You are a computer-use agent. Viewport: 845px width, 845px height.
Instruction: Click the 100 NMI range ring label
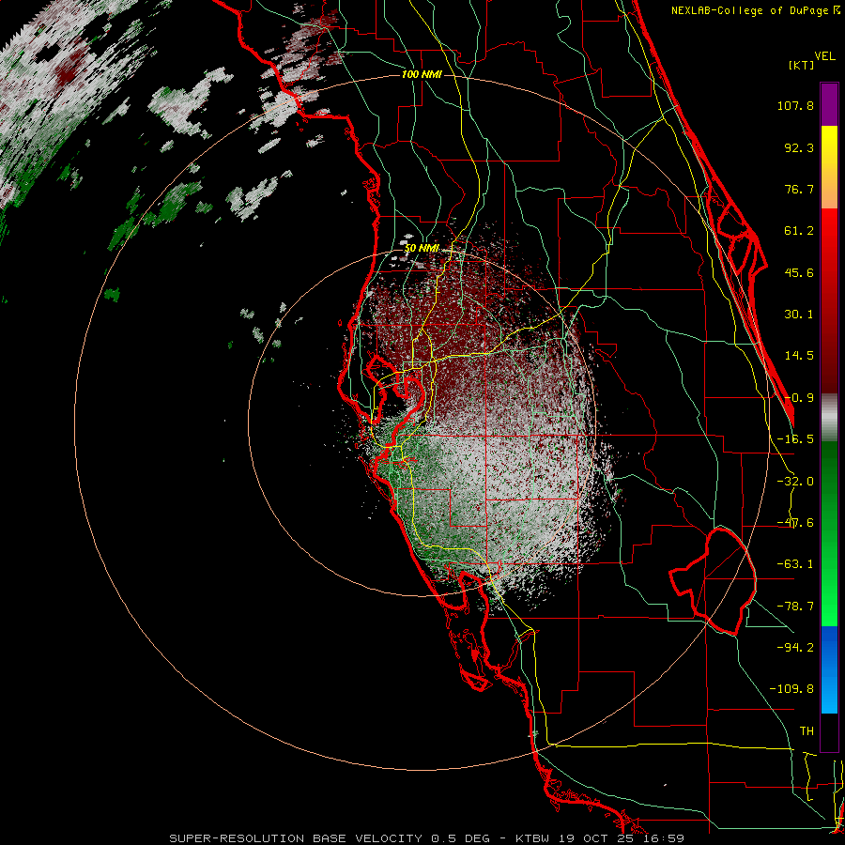(x=422, y=74)
